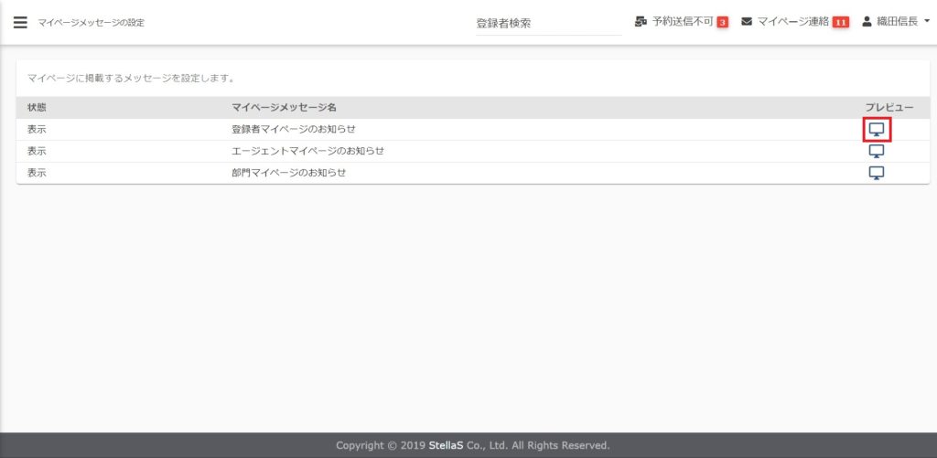Expand the 織田信長 dropdown arrow
Viewport: 937px width, 458px height.
coord(927,22)
